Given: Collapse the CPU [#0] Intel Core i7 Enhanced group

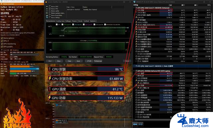Looking at the screenshot, I should click(134, 8).
